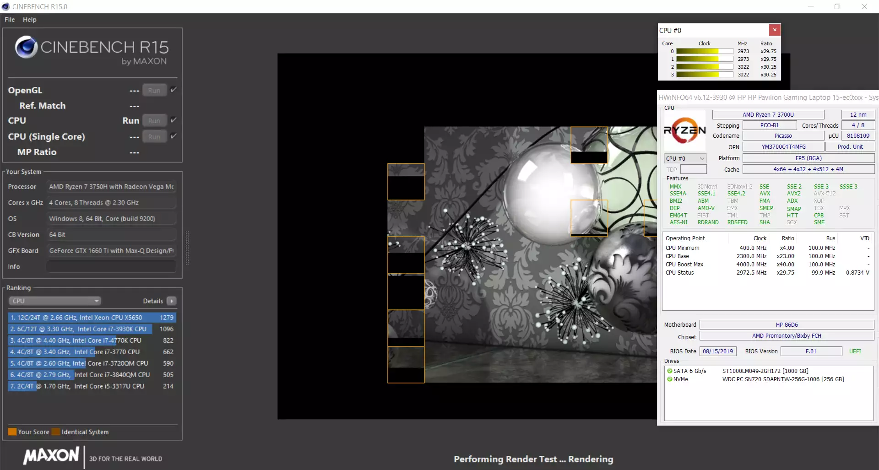The image size is (879, 470).
Task: Click the Run button for OpenGL test
Action: click(154, 91)
